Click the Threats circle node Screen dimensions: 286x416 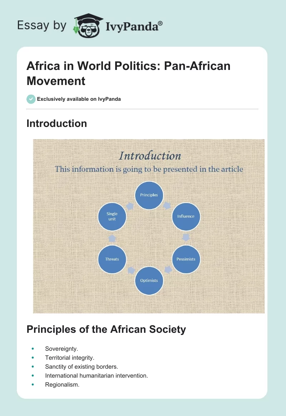pos(112,259)
